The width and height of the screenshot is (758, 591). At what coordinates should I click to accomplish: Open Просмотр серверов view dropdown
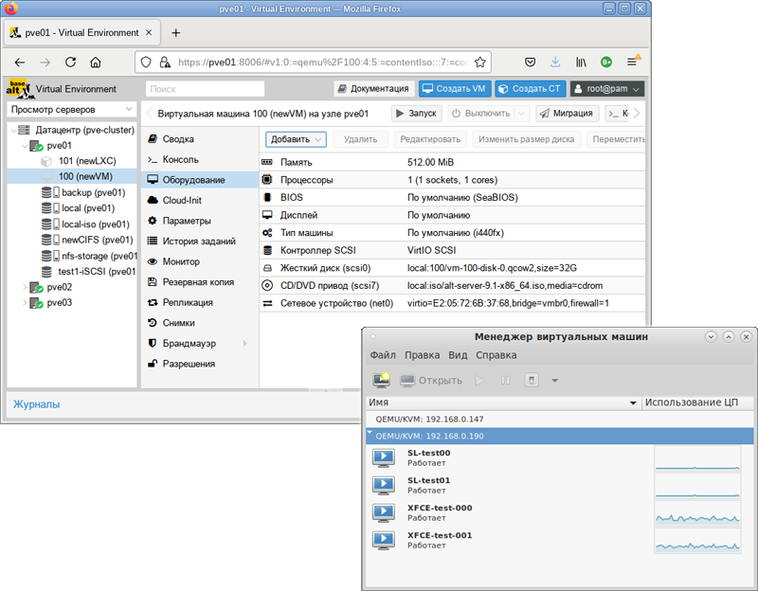72,109
